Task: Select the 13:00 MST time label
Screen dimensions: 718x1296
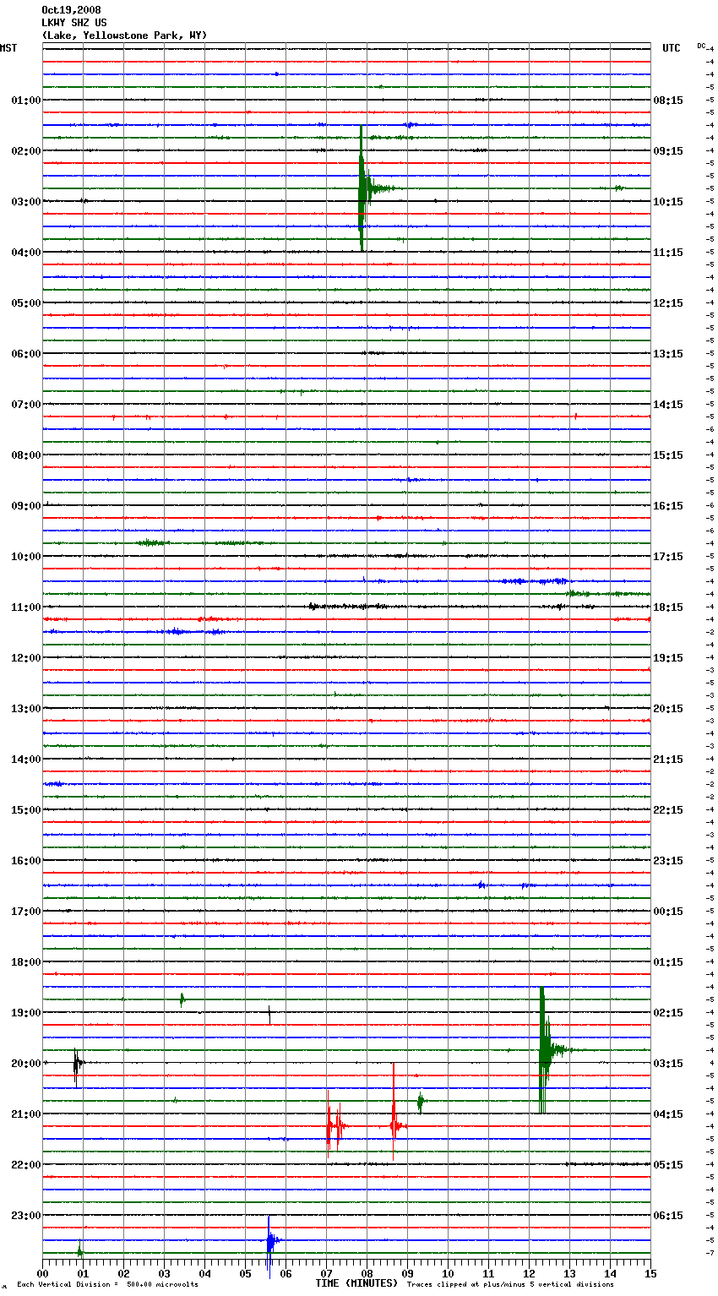Action: pos(26,709)
